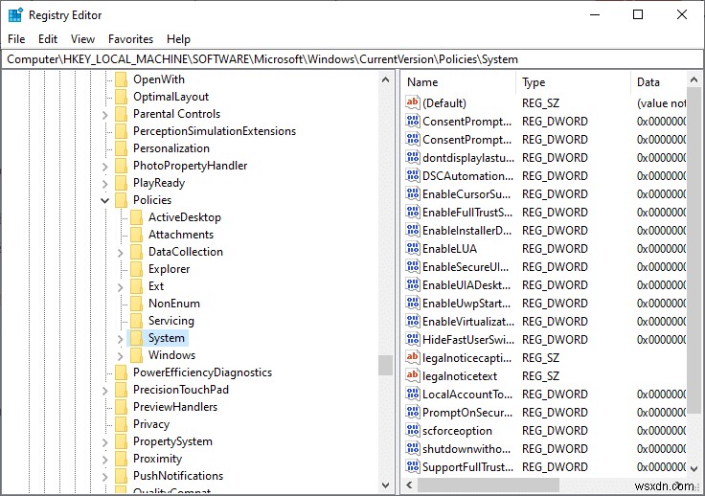This screenshot has height=496, width=705.
Task: Select the (Default) value string icon
Action: click(x=412, y=102)
